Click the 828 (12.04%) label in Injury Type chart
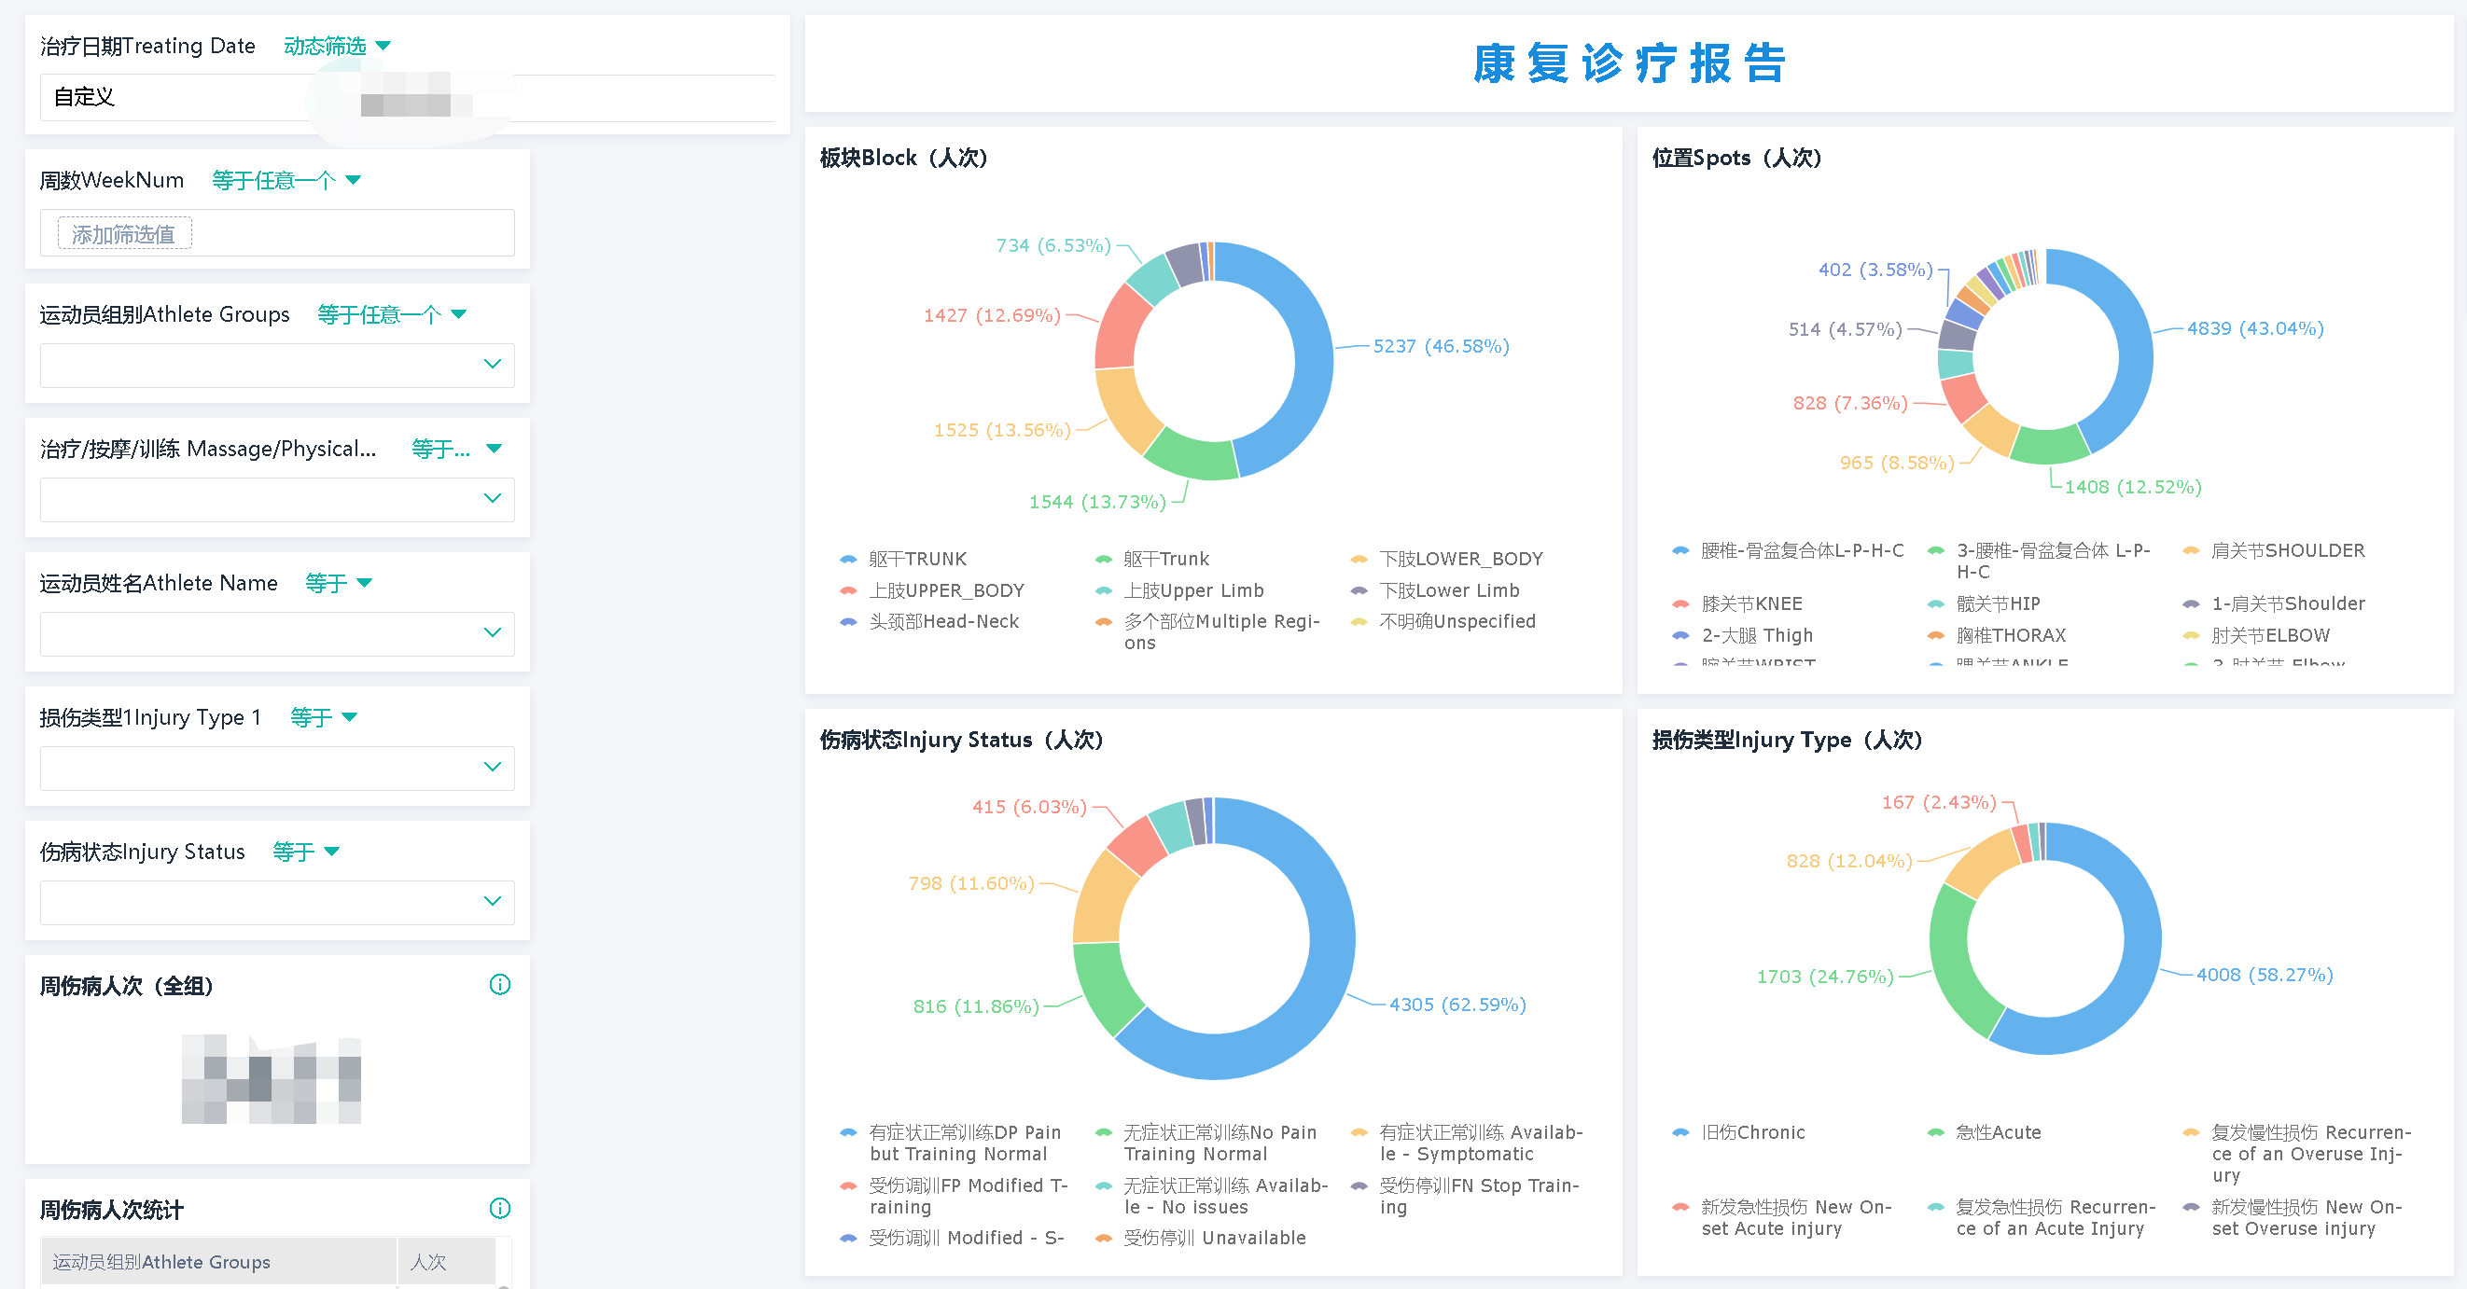 (1848, 860)
